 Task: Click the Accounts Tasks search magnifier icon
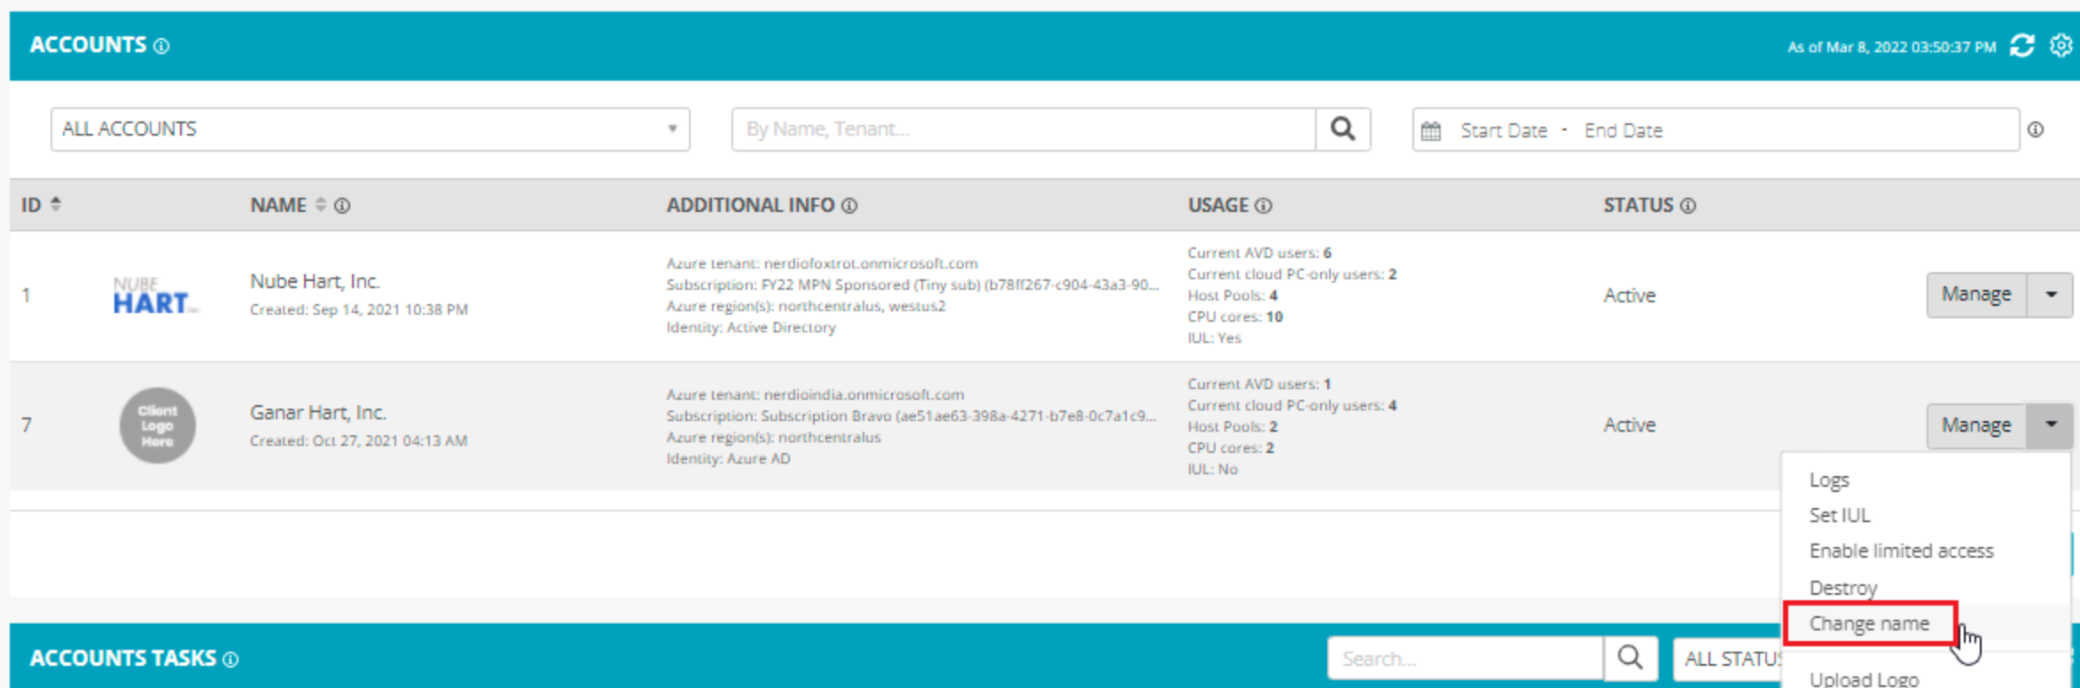1630,658
